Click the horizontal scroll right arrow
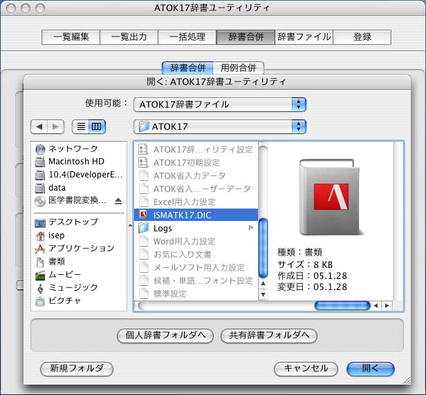Viewport: 426px width, 395px height. coord(387,305)
